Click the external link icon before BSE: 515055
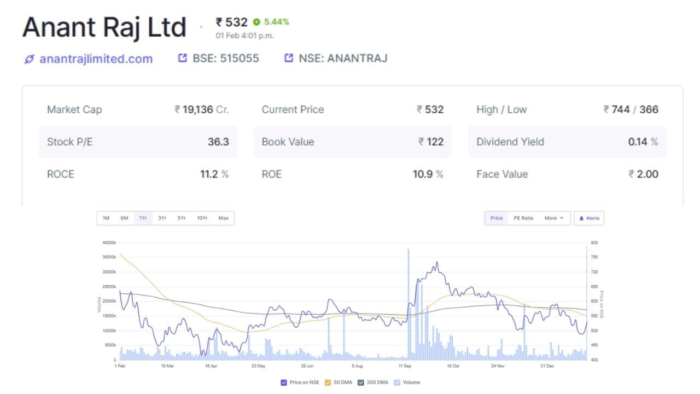 click(183, 58)
